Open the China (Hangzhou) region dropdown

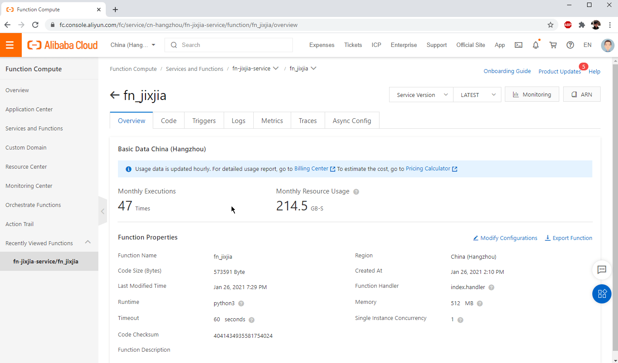point(133,45)
